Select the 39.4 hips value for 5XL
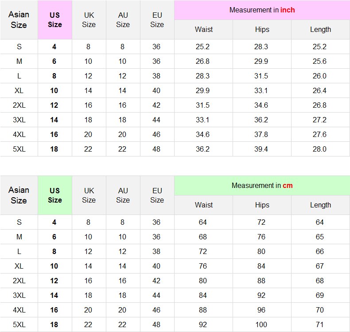Image resolution: width=350 pixels, height=332 pixels. pos(261,149)
